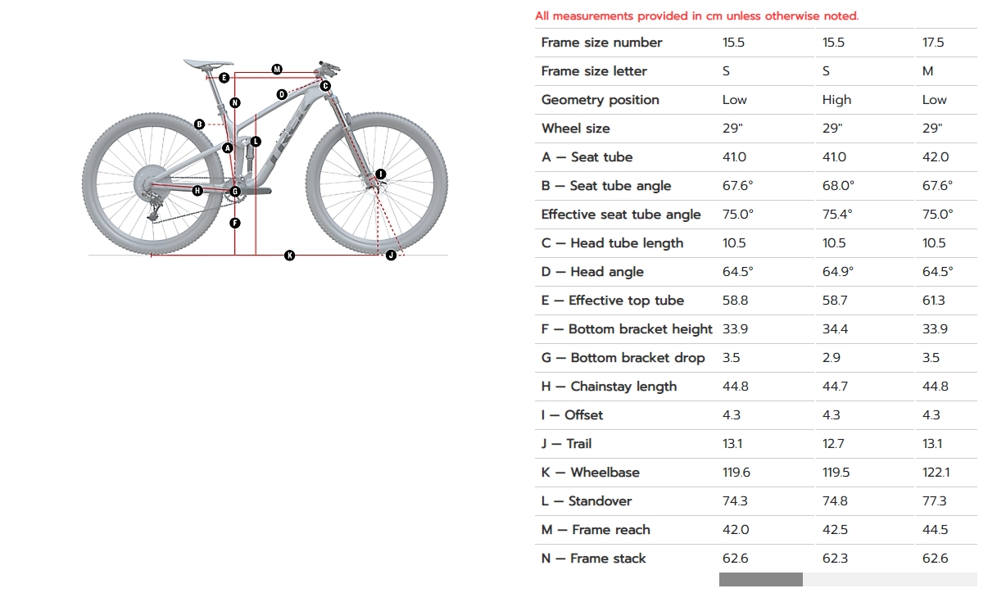This screenshot has width=1006, height=593.
Task: Click the G bottom bracket drop marker
Action: click(235, 192)
